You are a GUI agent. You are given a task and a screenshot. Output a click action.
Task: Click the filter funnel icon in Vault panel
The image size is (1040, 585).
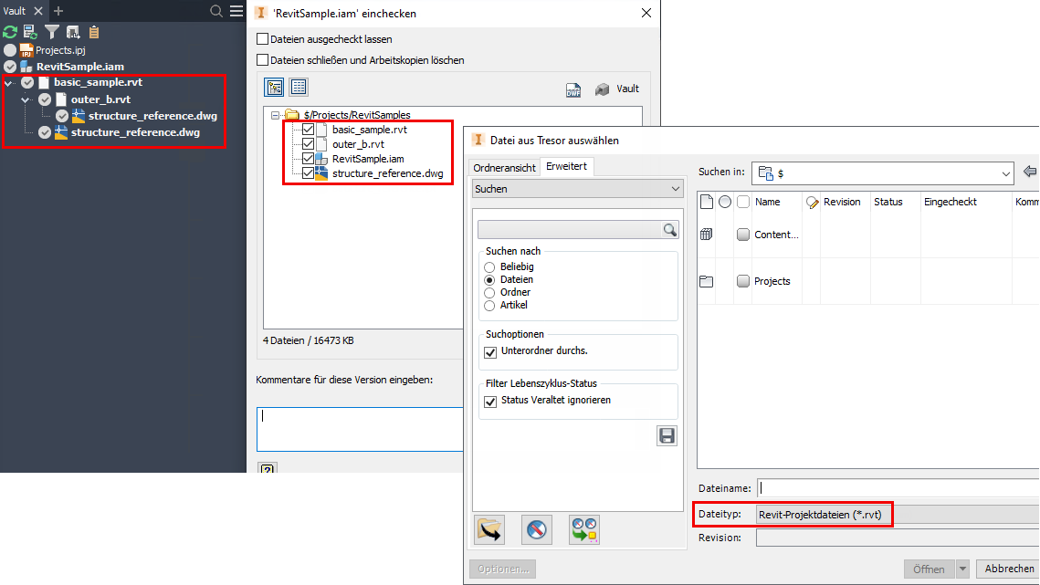coord(52,32)
